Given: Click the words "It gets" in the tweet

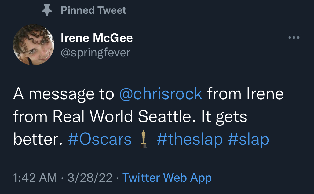Looking at the screenshot, I should point(224,117).
